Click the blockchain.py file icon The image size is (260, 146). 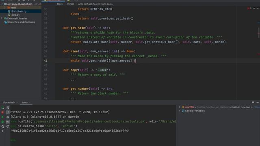click(x=9, y=11)
